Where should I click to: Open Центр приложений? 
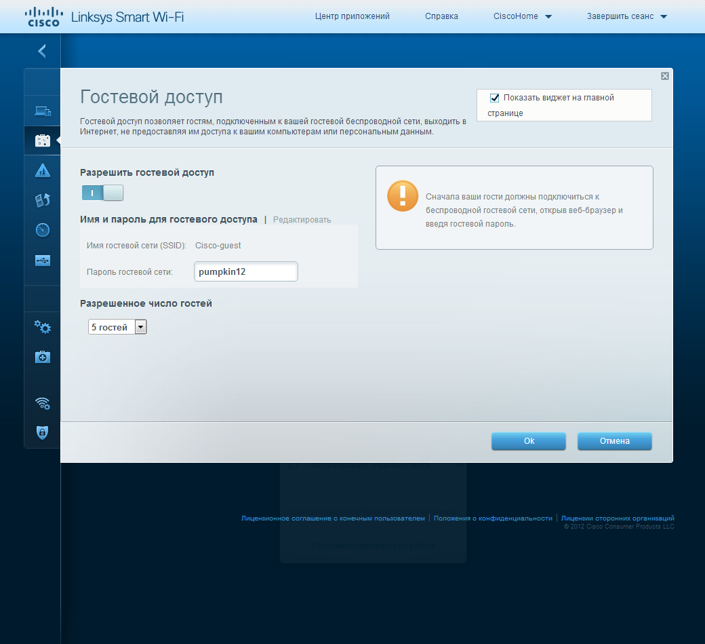[x=352, y=16]
